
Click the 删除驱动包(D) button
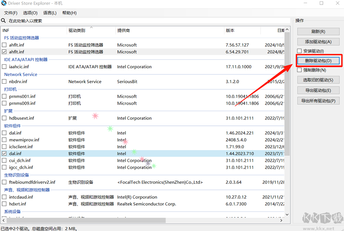click(318, 61)
